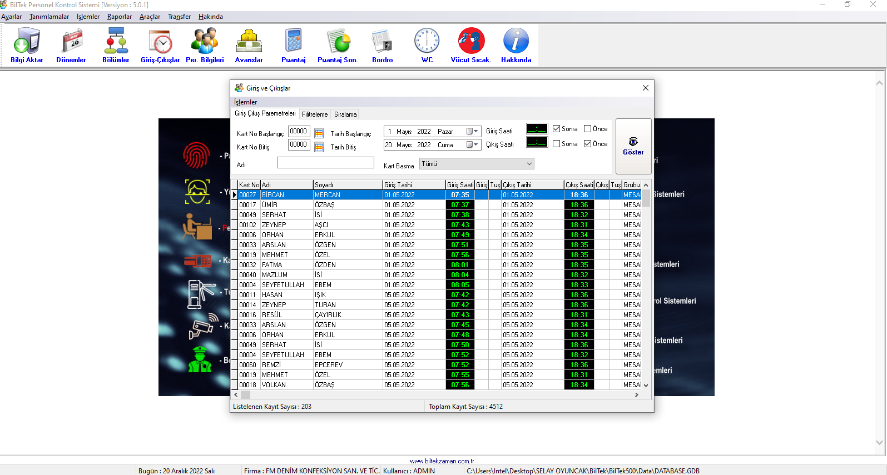Switch to the Filtreleme tab
The height and width of the screenshot is (475, 887).
pyautogui.click(x=315, y=114)
